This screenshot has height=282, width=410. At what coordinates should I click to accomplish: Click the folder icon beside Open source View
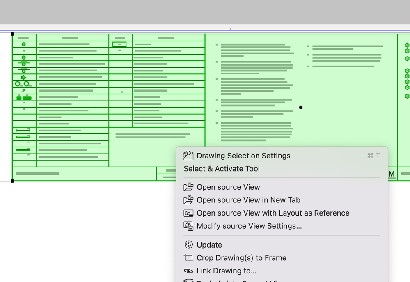point(188,187)
